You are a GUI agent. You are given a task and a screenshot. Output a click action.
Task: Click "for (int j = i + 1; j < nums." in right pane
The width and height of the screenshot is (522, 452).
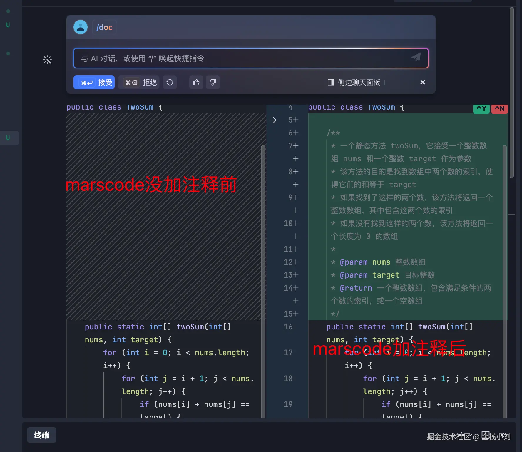[x=429, y=379]
